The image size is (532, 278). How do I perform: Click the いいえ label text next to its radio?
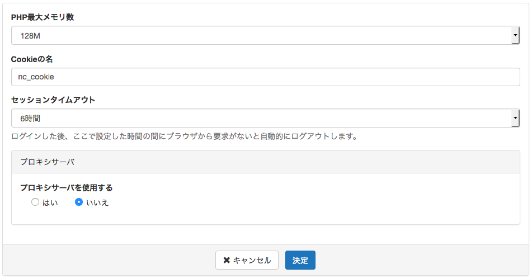point(97,202)
